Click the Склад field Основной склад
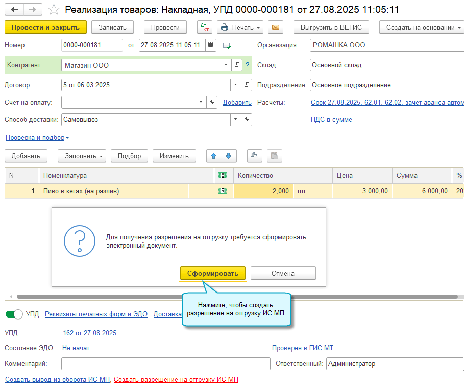Viewport: 464px width, 390px height. [387, 65]
